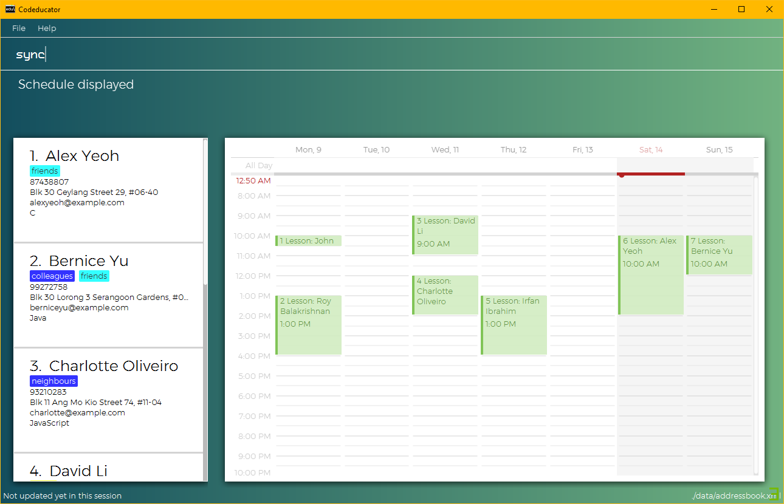Click Alex Yeoh's phone number 87438807
784x504 pixels.
point(49,182)
